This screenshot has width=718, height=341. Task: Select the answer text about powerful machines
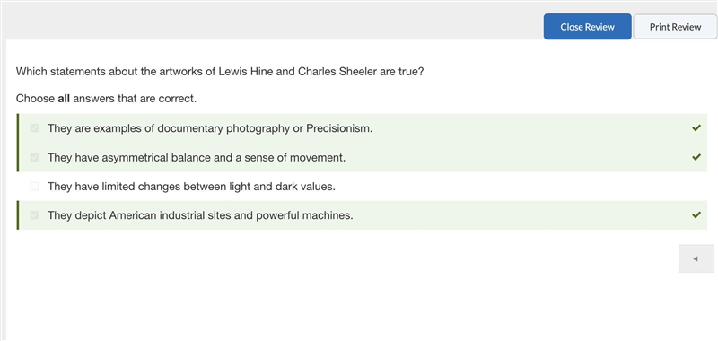coord(200,215)
